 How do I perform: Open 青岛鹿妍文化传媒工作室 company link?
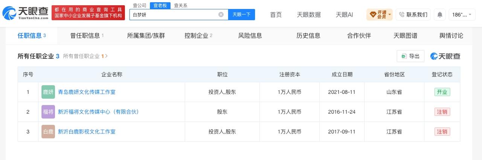(87, 92)
